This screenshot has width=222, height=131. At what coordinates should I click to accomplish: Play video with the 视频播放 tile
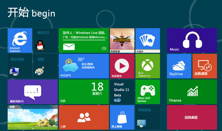[122, 66]
